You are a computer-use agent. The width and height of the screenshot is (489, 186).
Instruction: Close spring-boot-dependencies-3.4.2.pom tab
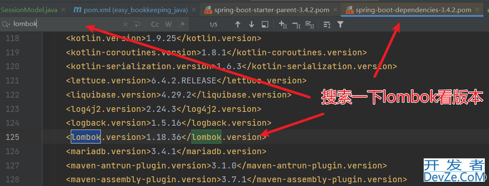477,10
